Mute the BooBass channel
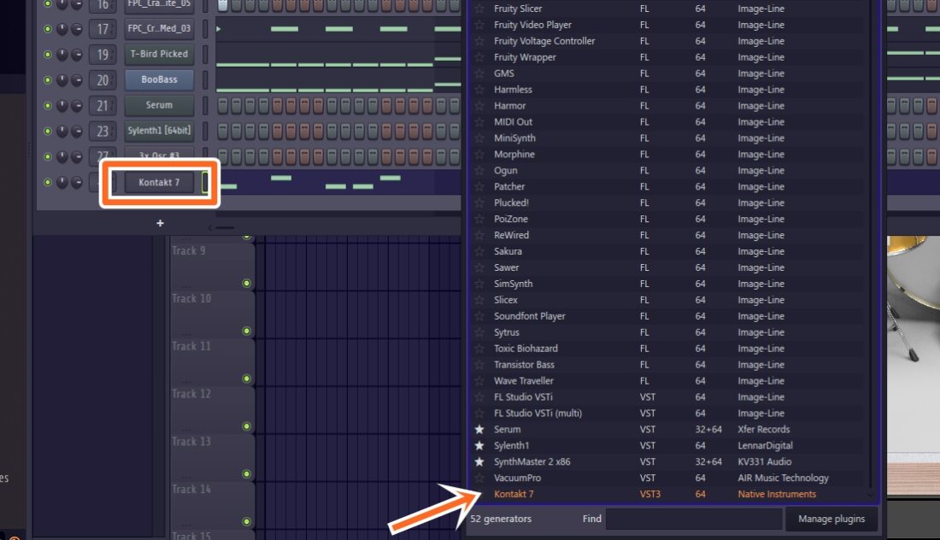 48,79
